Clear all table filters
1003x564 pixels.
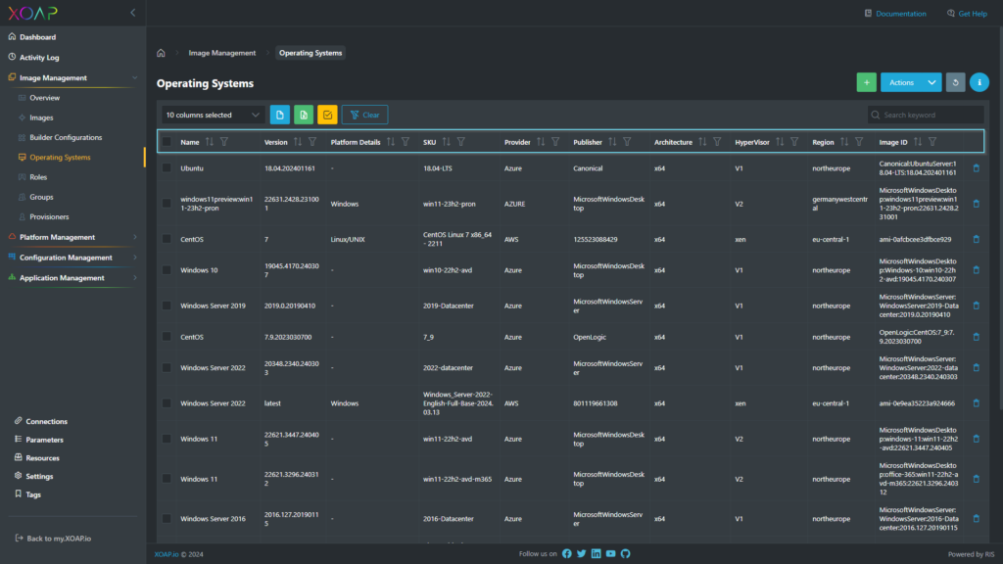click(x=364, y=116)
